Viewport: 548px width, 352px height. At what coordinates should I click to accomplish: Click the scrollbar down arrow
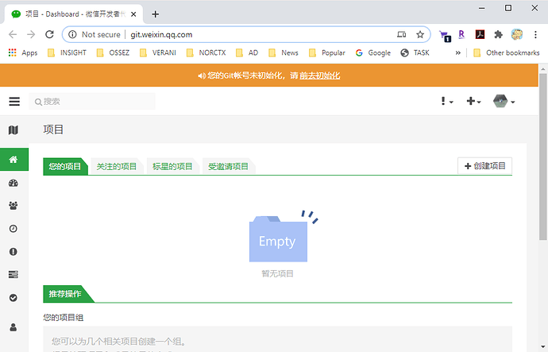(542, 347)
